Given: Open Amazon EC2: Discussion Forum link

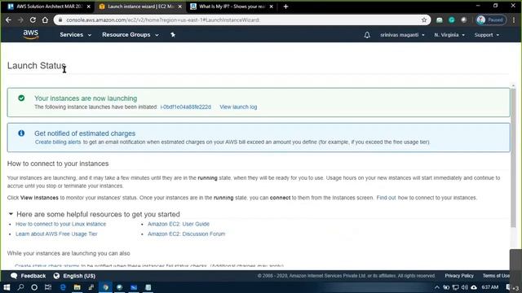Looking at the screenshot, I should (x=187, y=234).
